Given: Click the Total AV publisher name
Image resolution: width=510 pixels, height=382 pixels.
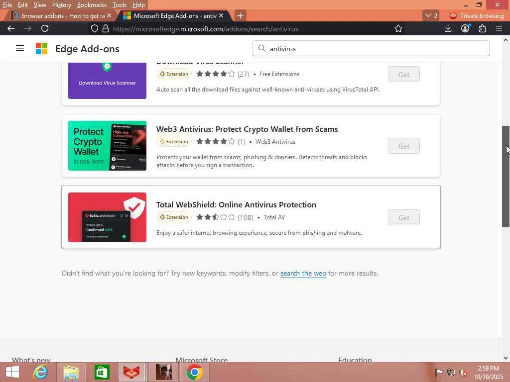Looking at the screenshot, I should [x=274, y=217].
